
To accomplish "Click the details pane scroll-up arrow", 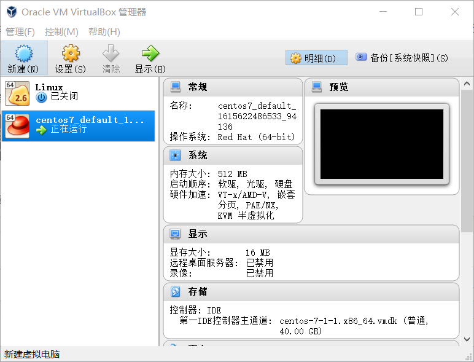I will [x=467, y=83].
